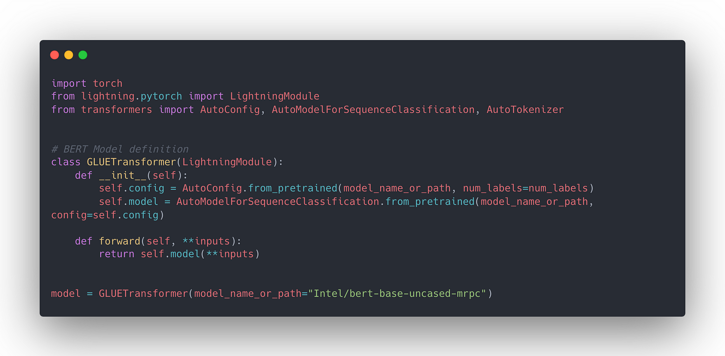Click the GLUETransformer class name
725x356 pixels.
[x=131, y=162]
